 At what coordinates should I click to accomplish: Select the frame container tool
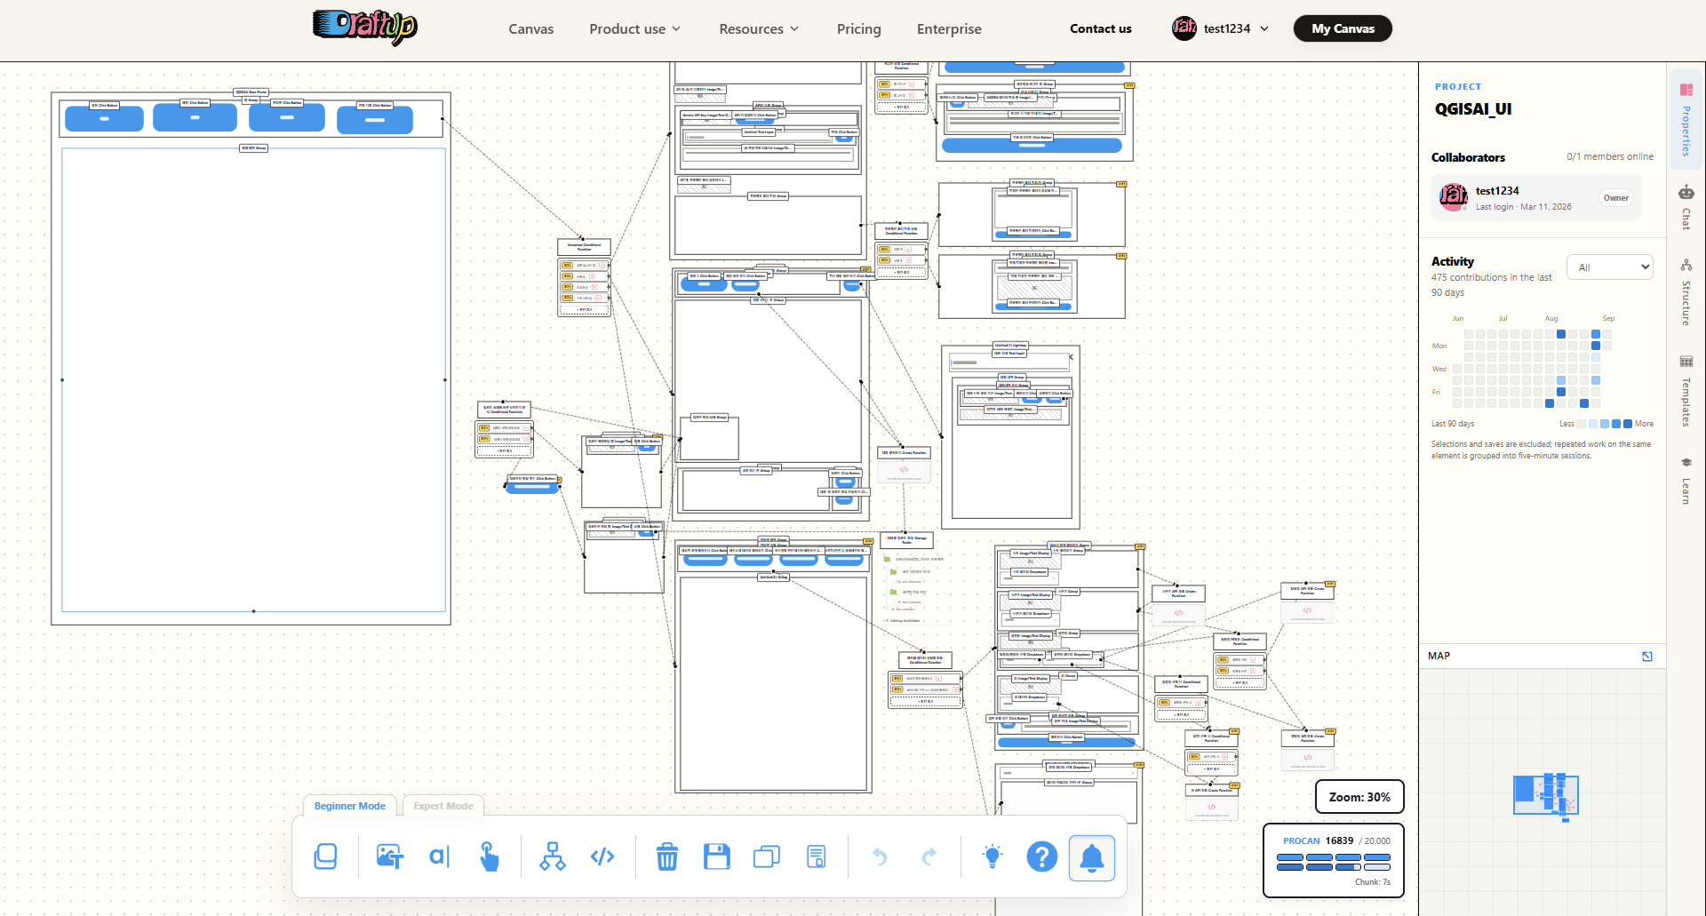[x=326, y=856]
